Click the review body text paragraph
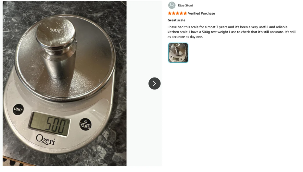The image size is (303, 172). click(x=231, y=32)
